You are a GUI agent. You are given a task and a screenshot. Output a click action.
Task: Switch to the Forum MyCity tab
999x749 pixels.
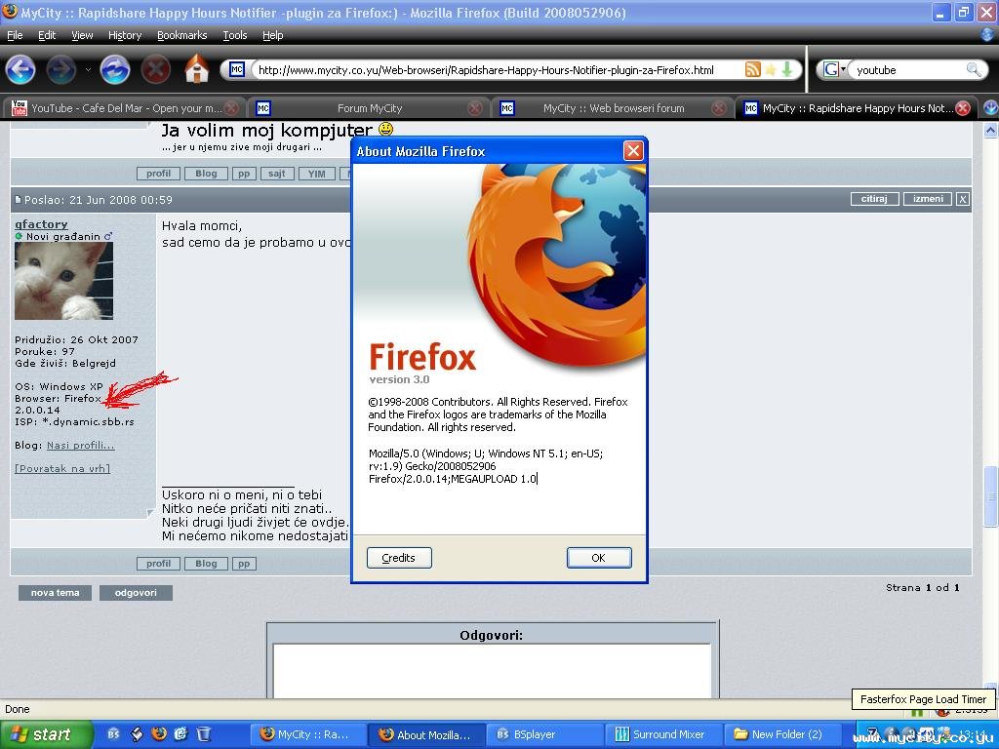pos(370,108)
